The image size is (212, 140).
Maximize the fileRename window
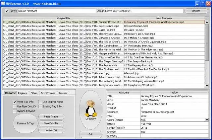tap(203, 4)
